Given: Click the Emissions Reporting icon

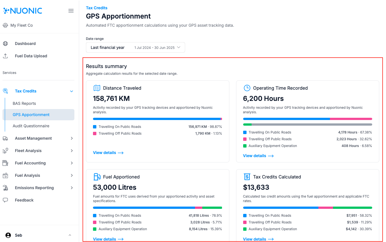Looking at the screenshot, I should [5, 188].
